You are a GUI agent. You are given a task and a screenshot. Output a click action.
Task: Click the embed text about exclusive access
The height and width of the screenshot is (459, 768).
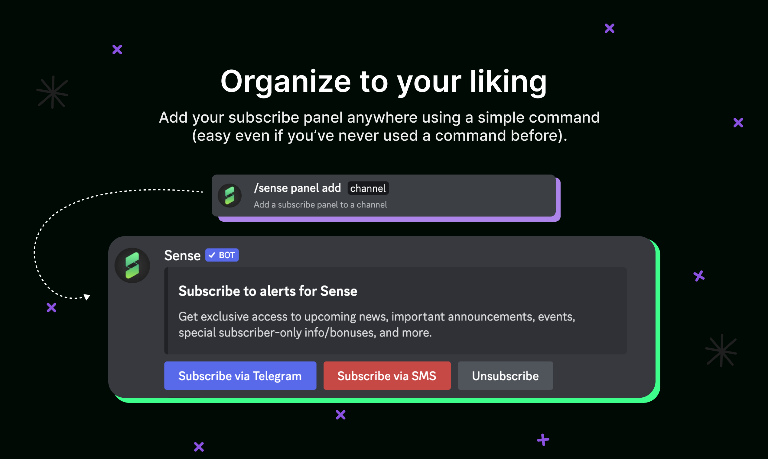click(x=377, y=324)
